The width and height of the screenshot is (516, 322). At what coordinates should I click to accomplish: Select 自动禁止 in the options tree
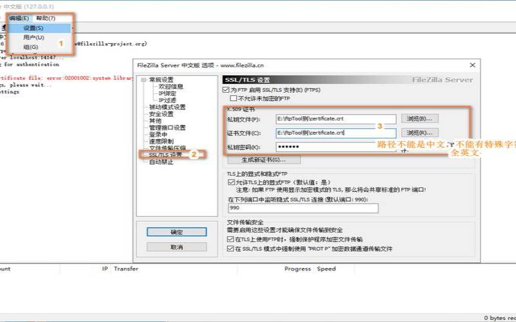pos(161,162)
